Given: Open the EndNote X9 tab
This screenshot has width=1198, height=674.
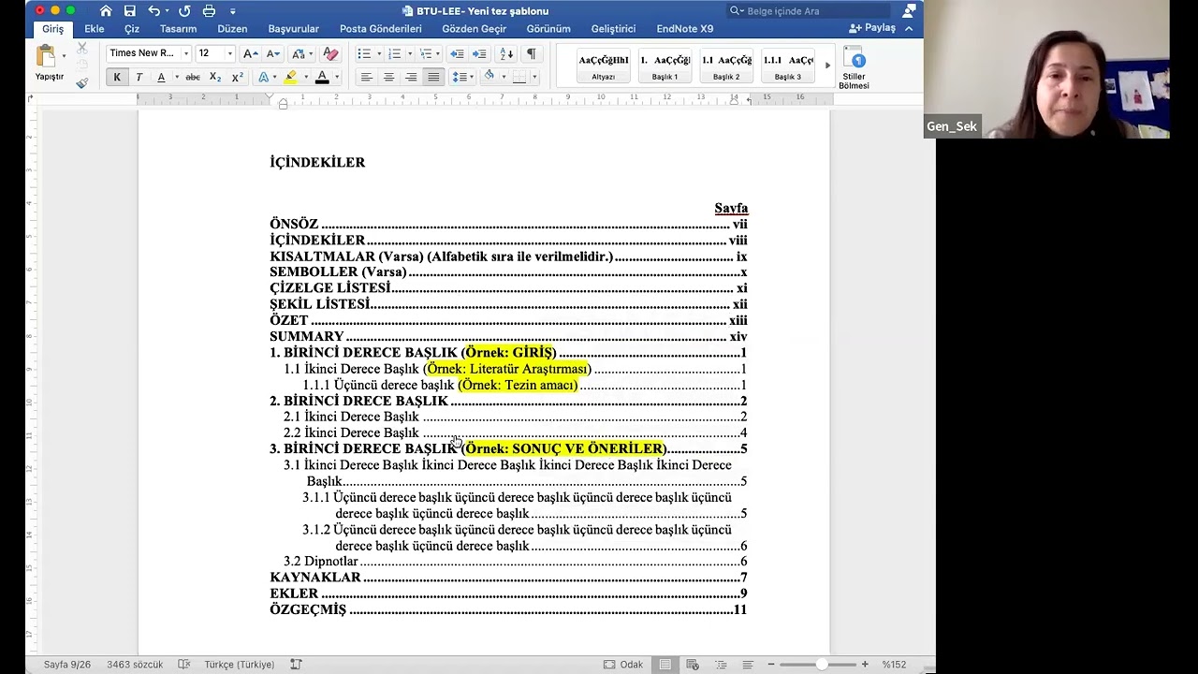Looking at the screenshot, I should point(684,29).
